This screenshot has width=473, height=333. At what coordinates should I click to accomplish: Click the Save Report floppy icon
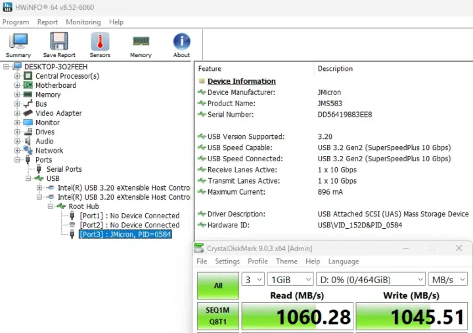point(59,41)
